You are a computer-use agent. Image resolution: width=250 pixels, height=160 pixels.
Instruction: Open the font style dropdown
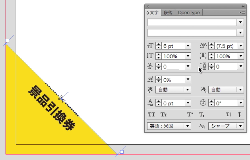(240, 33)
